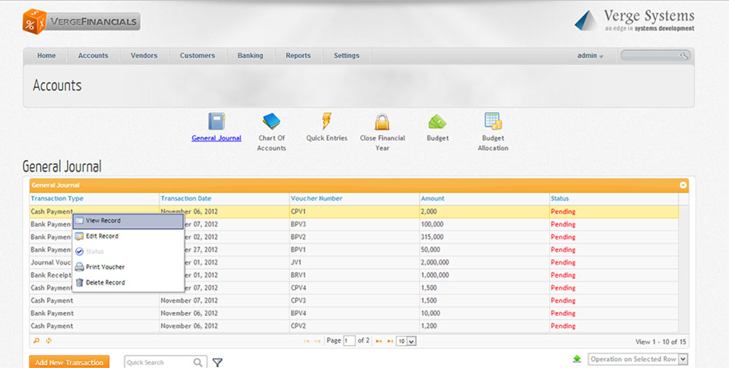Viewport: 729px width, 368px height.
Task: Open the Chart Of Accounts books icon
Action: click(271, 121)
